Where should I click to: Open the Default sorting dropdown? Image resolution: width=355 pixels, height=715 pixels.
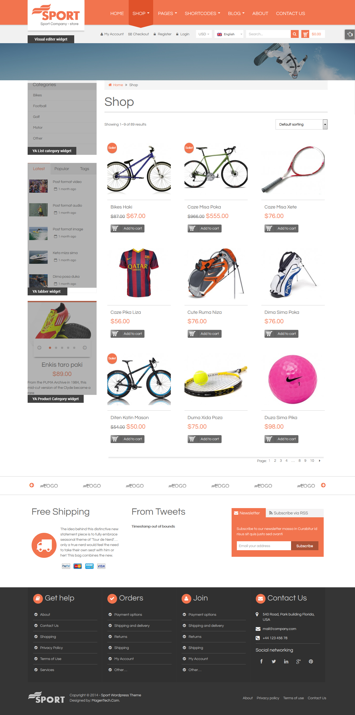(301, 124)
